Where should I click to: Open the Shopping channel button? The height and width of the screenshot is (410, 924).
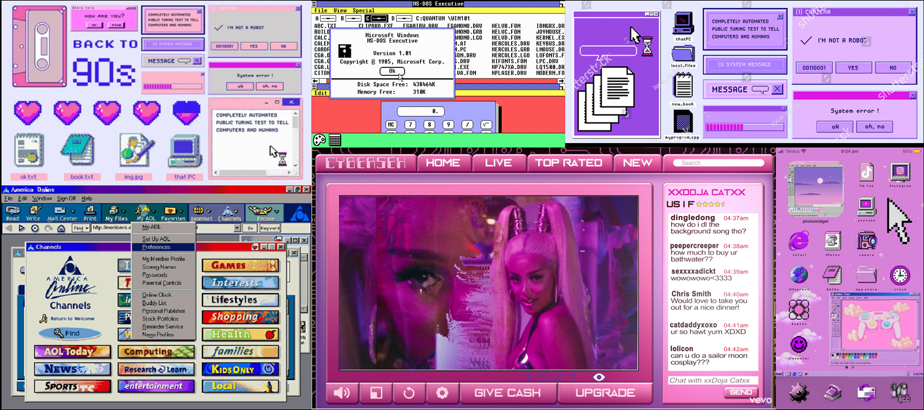click(240, 317)
